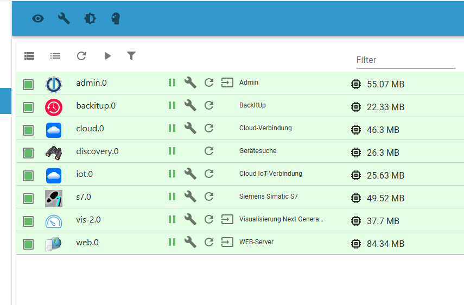Restart the vis-2.0 instance
This screenshot has width=464, height=305.
click(209, 219)
